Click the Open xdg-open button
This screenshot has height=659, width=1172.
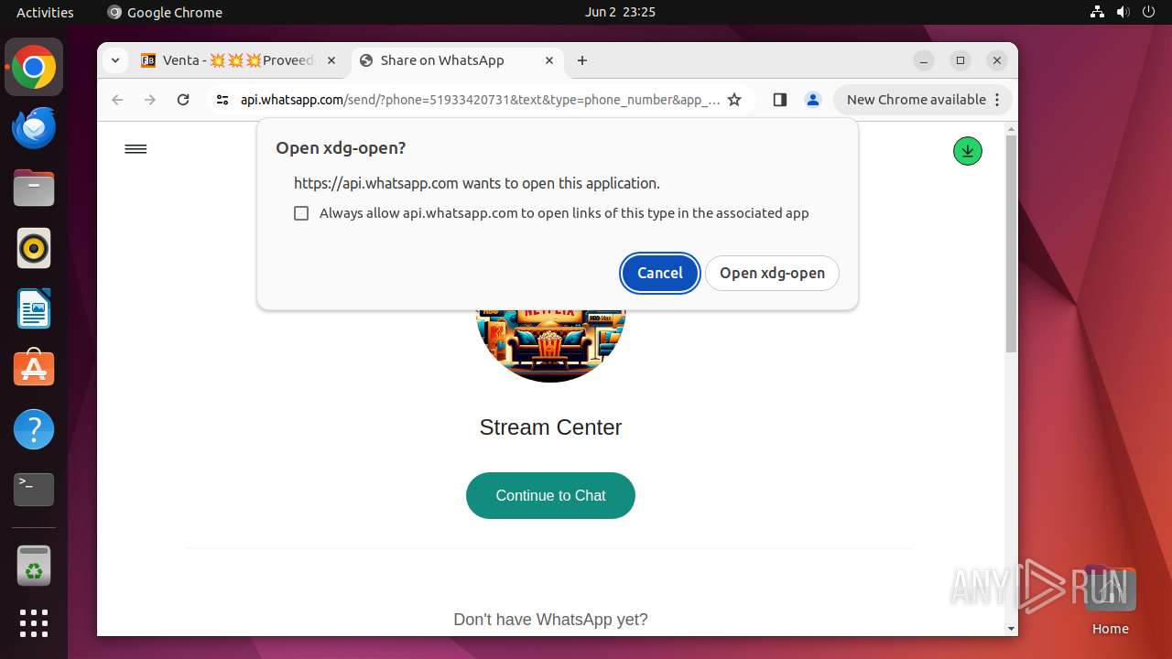tap(772, 273)
